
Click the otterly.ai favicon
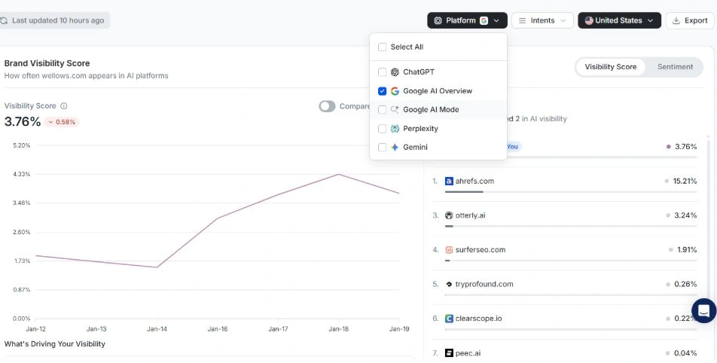(x=449, y=215)
